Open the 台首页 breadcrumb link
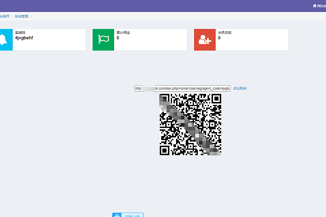The width and height of the screenshot is (326, 217). pyautogui.click(x=5, y=16)
